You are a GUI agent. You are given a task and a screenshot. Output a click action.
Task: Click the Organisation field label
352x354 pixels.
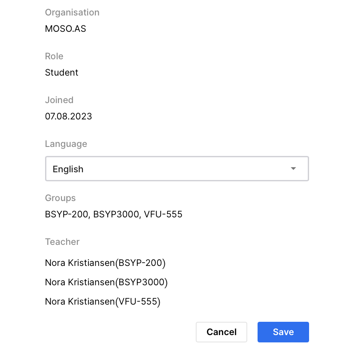[72, 12]
